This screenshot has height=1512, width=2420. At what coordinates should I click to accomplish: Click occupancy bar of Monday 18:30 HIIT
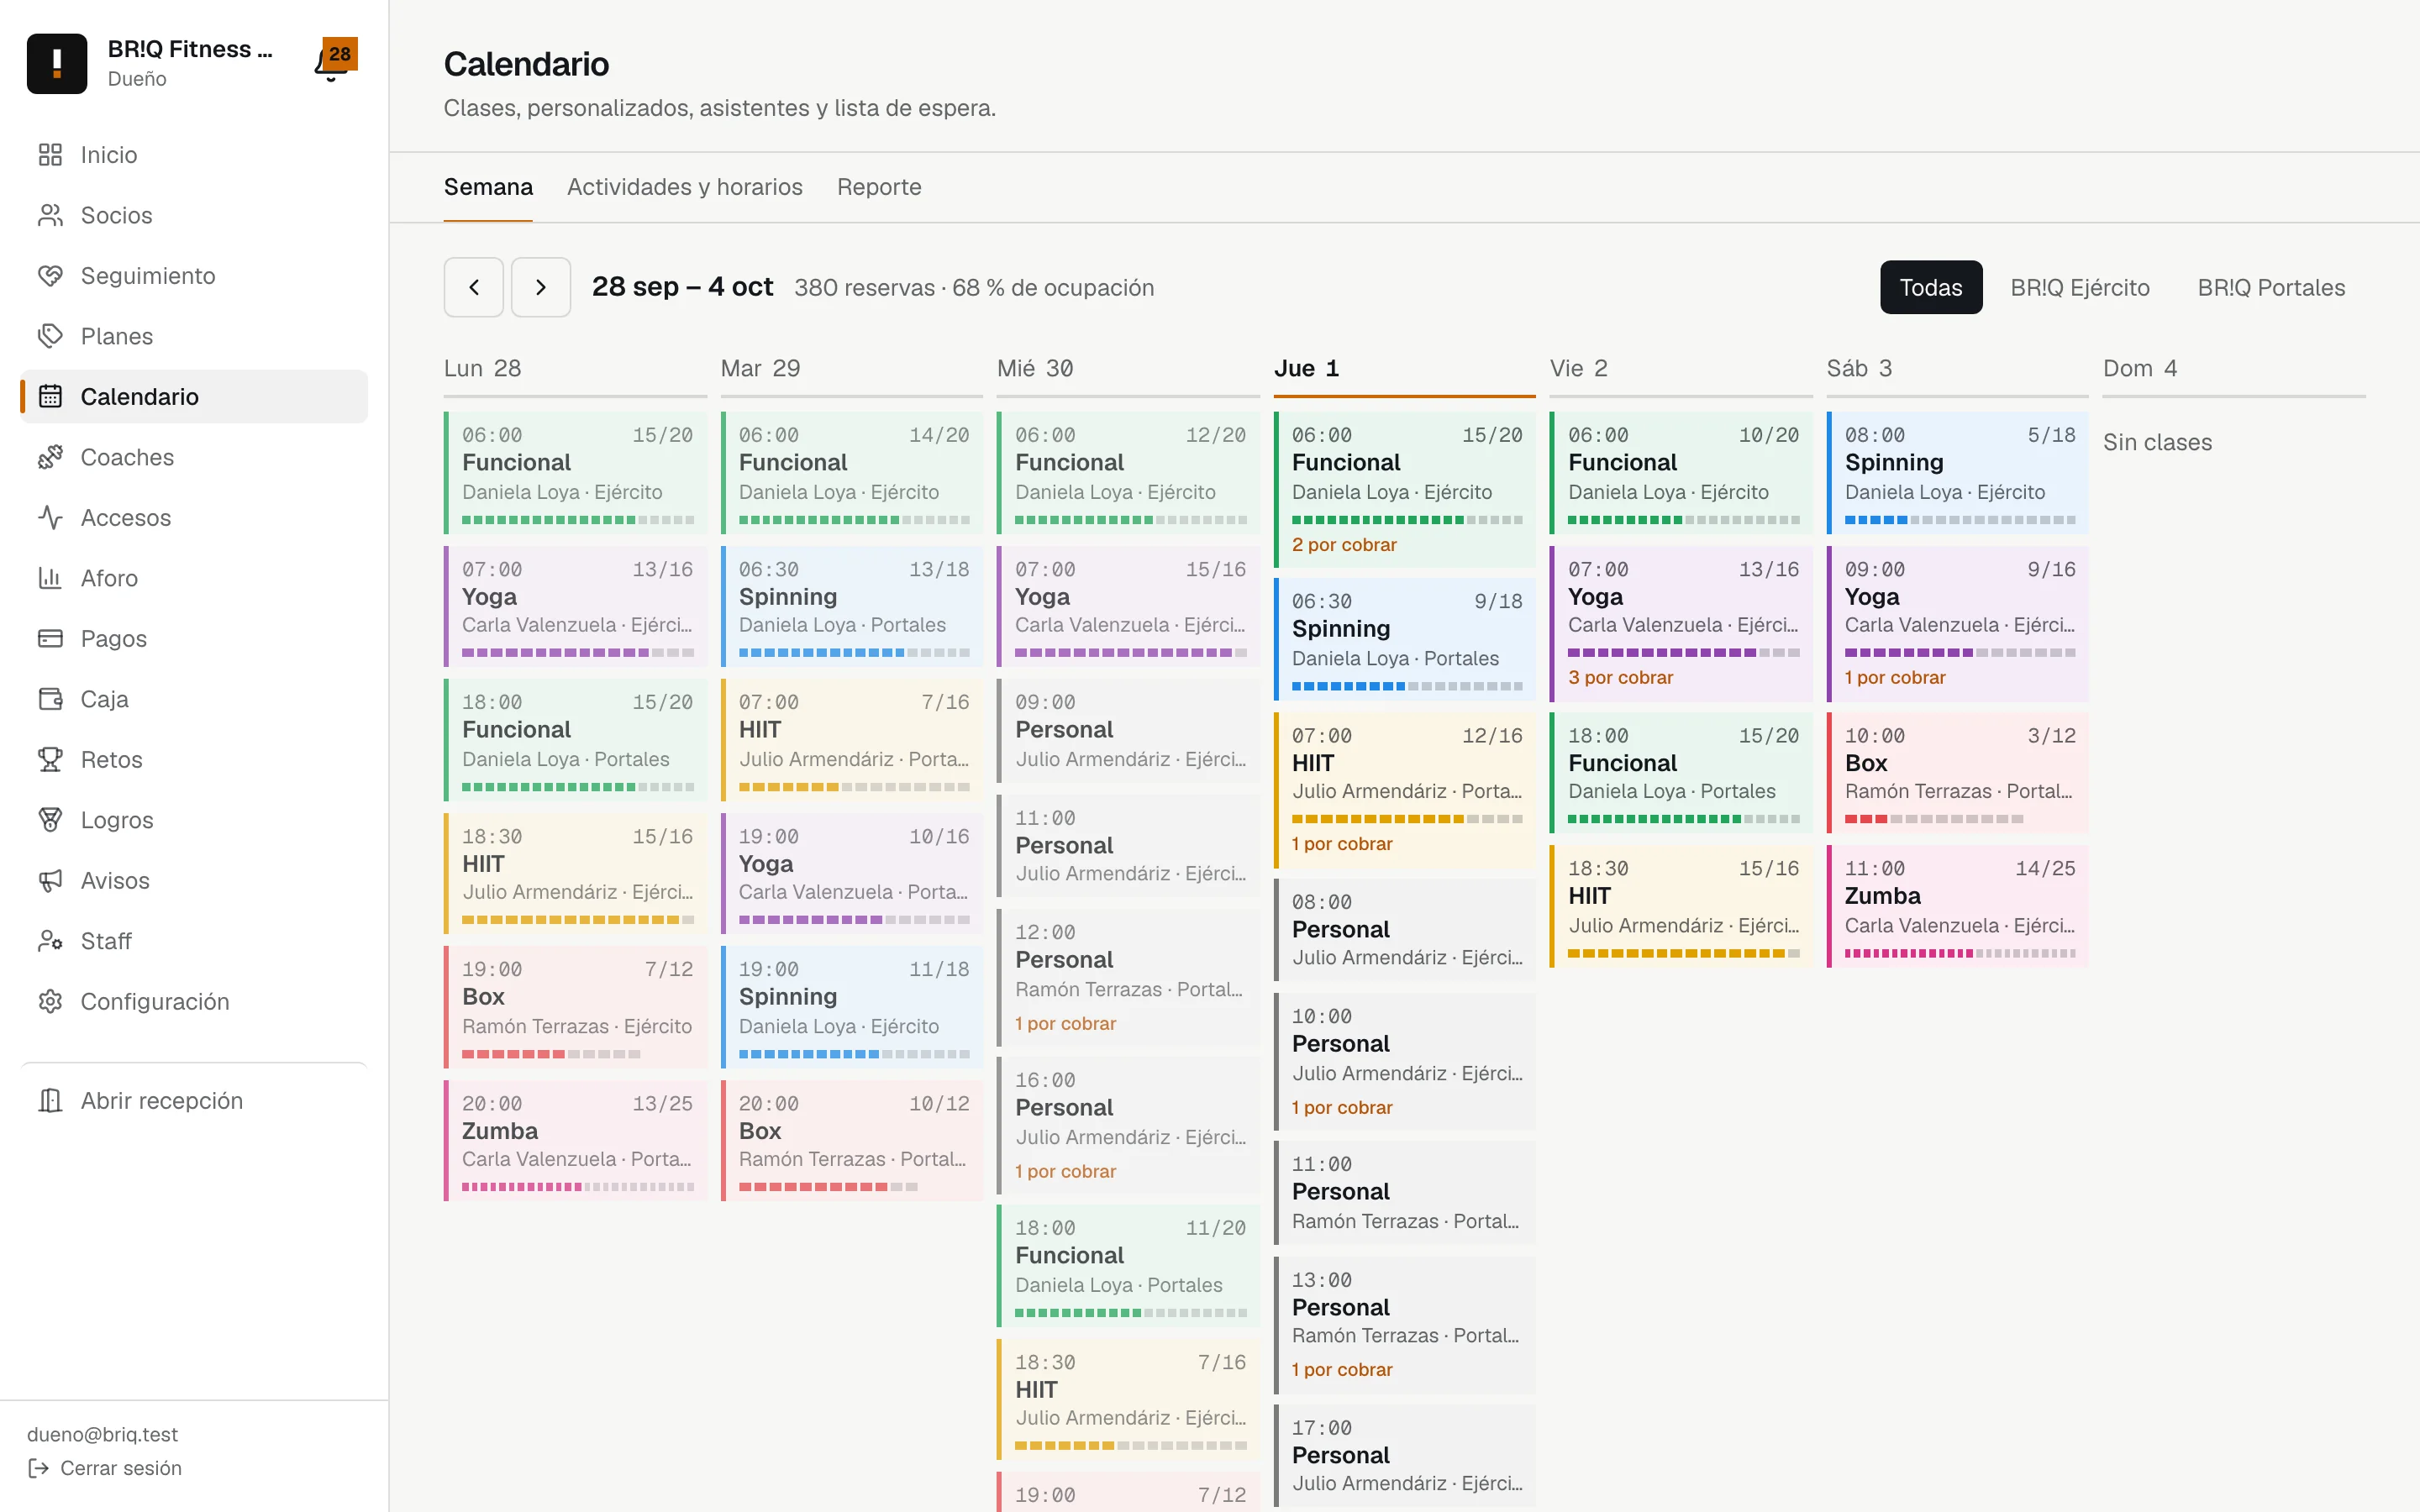578,920
